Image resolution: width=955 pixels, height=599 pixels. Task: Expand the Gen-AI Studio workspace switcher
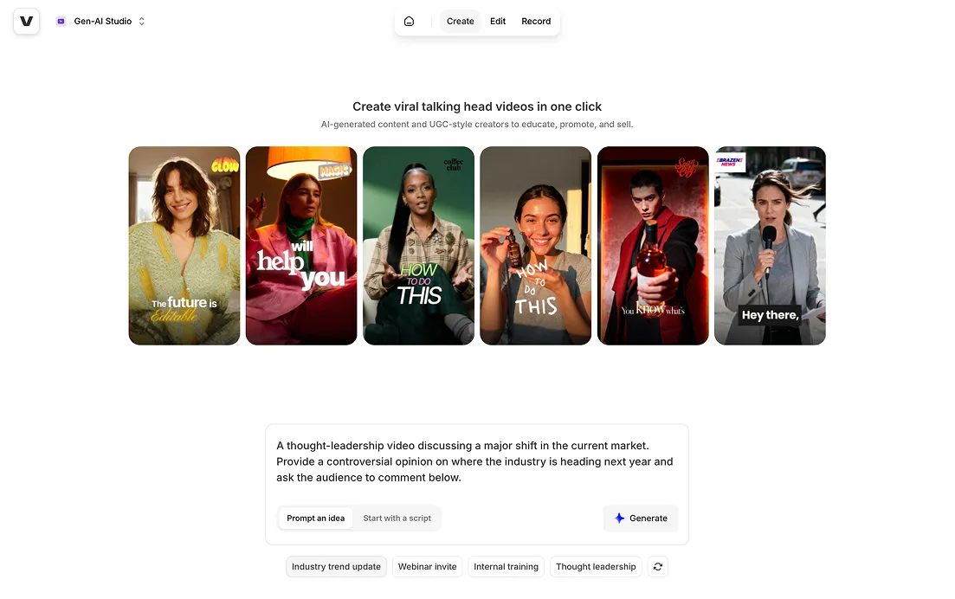(x=101, y=22)
